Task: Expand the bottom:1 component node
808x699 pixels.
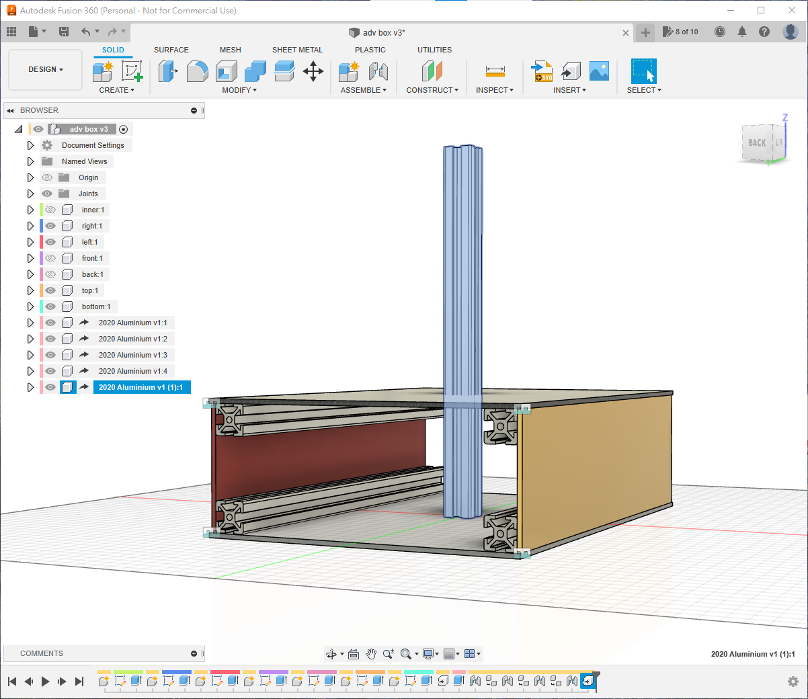Action: (30, 306)
